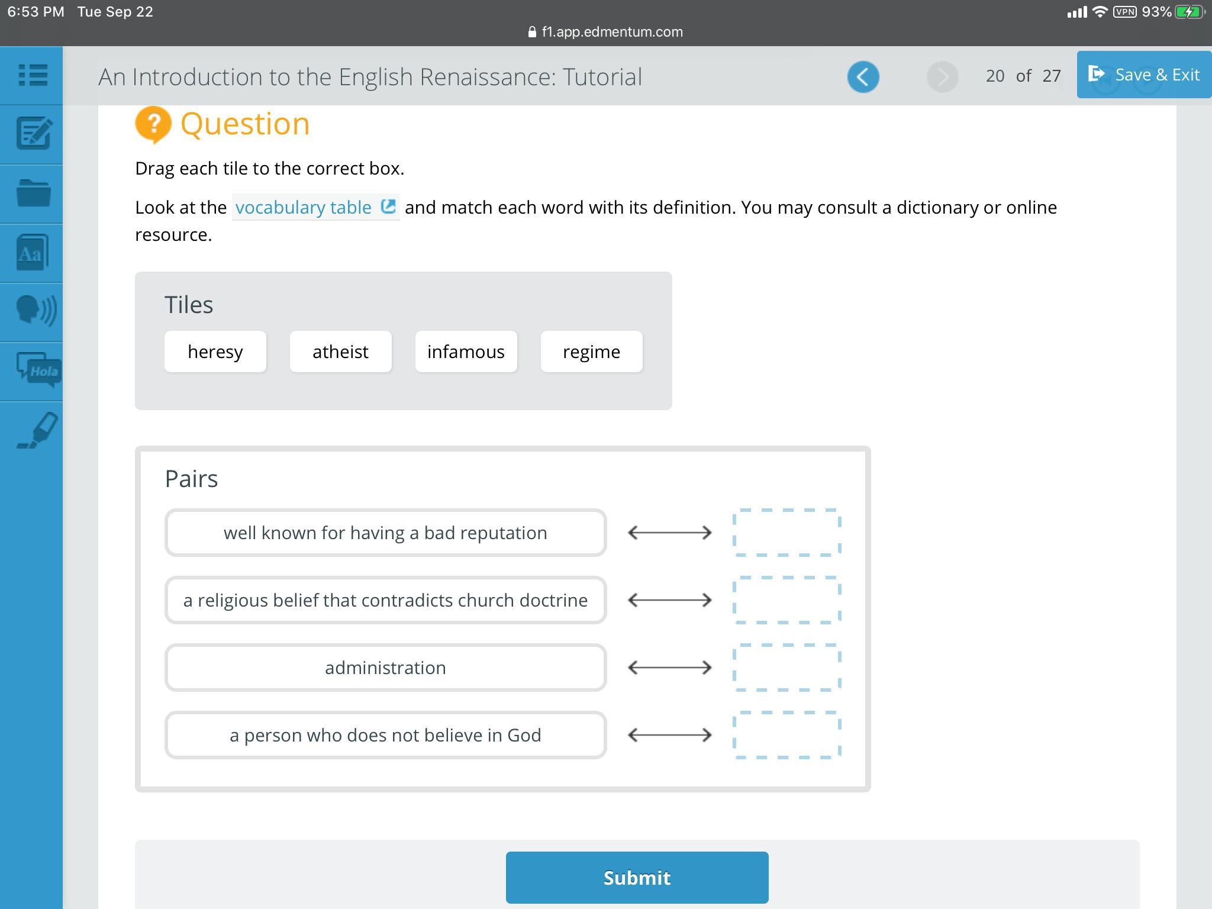The width and height of the screenshot is (1212, 909).
Task: Open the Hola translation tool
Action: [x=37, y=370]
